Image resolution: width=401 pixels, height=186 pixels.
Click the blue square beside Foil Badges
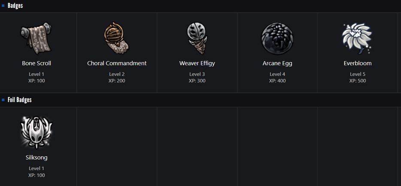(3, 100)
